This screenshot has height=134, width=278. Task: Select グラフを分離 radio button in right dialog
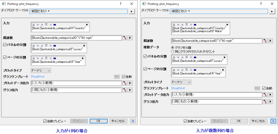point(172,48)
